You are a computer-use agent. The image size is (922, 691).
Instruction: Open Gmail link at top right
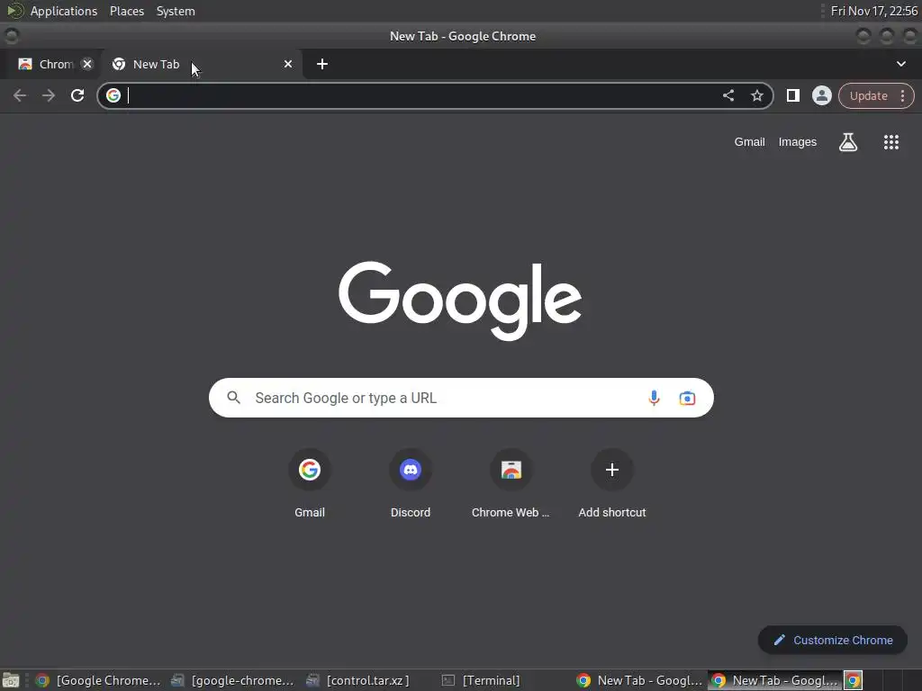(x=749, y=142)
